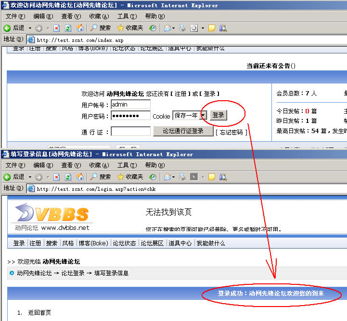Click 论坛展区 nav link in bottom window

pyautogui.click(x=152, y=243)
